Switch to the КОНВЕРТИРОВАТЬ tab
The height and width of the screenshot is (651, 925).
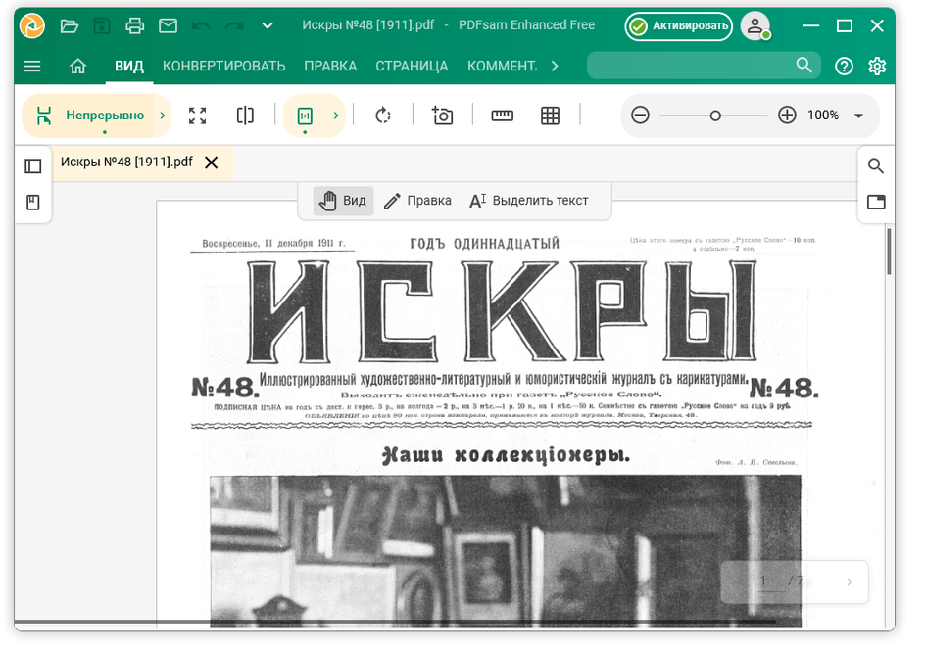pos(224,66)
